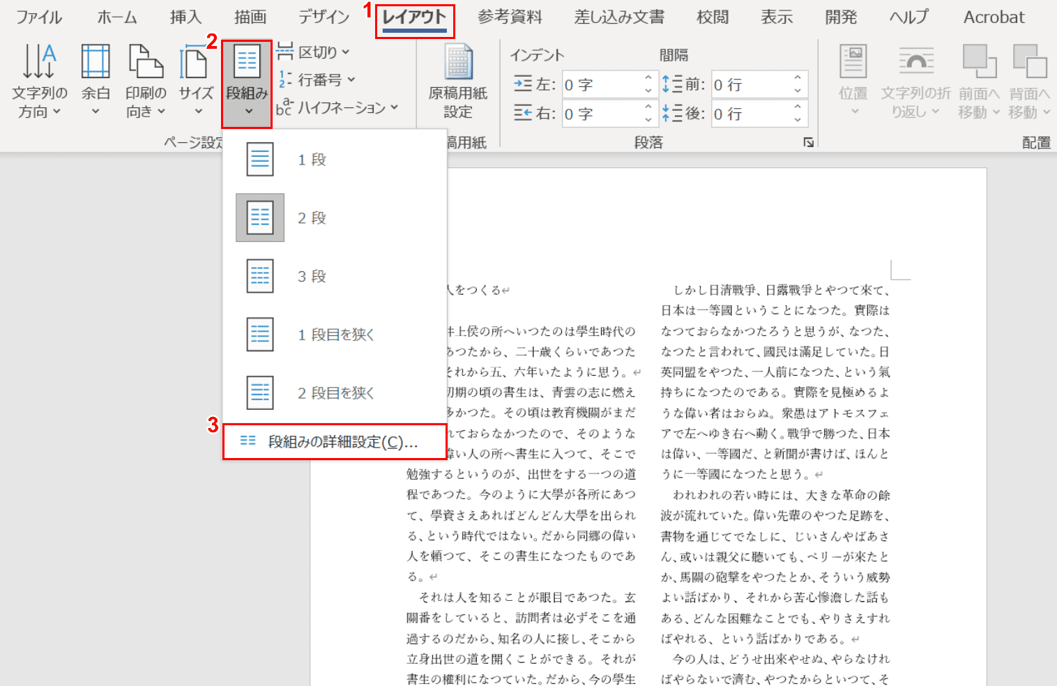Switch to the 開発 tab
The image size is (1057, 686).
click(x=841, y=17)
